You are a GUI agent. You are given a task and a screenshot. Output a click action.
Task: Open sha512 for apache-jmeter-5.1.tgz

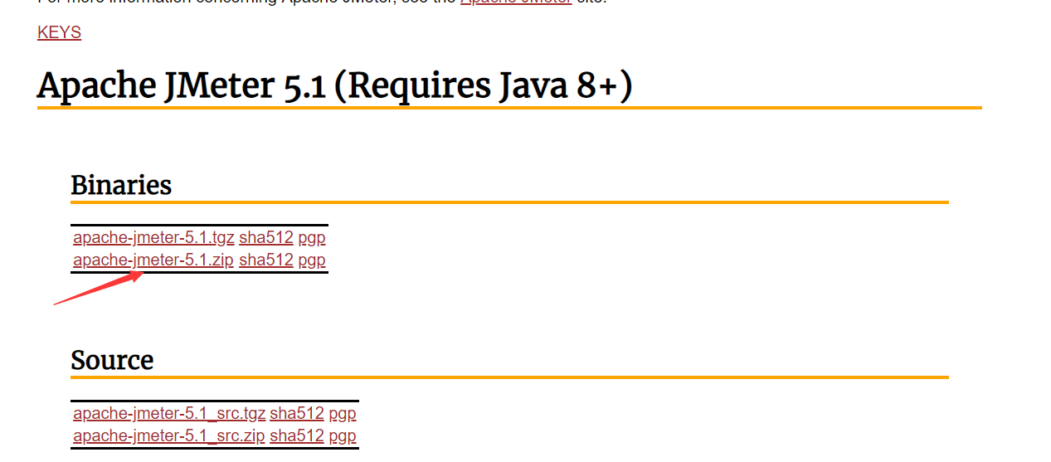(266, 238)
